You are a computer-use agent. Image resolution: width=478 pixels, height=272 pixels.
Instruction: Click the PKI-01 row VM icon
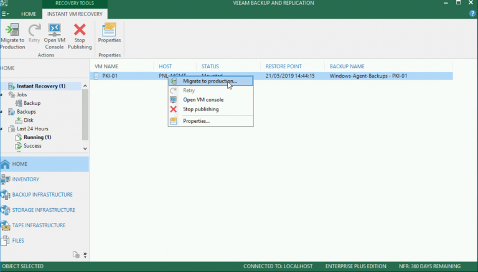point(96,76)
